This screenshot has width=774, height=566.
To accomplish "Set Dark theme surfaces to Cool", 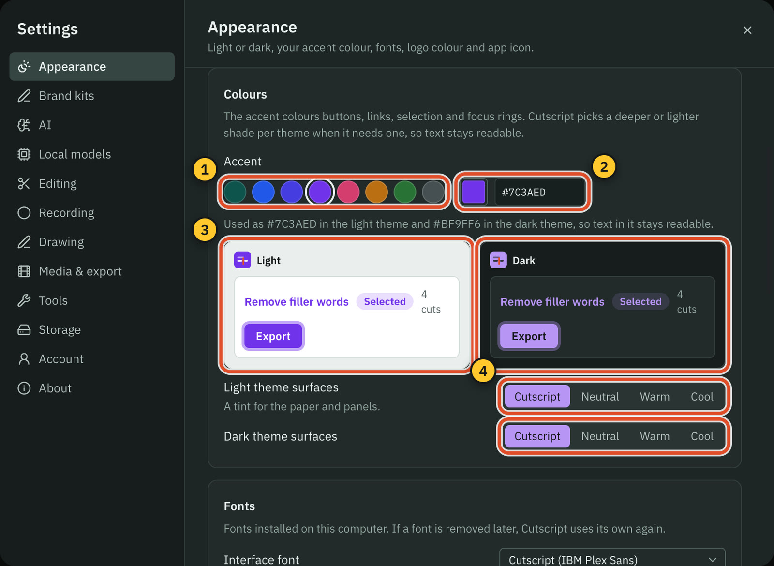I will coord(702,436).
